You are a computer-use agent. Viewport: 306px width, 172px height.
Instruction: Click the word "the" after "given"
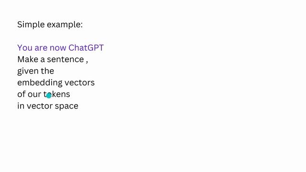tap(47, 71)
